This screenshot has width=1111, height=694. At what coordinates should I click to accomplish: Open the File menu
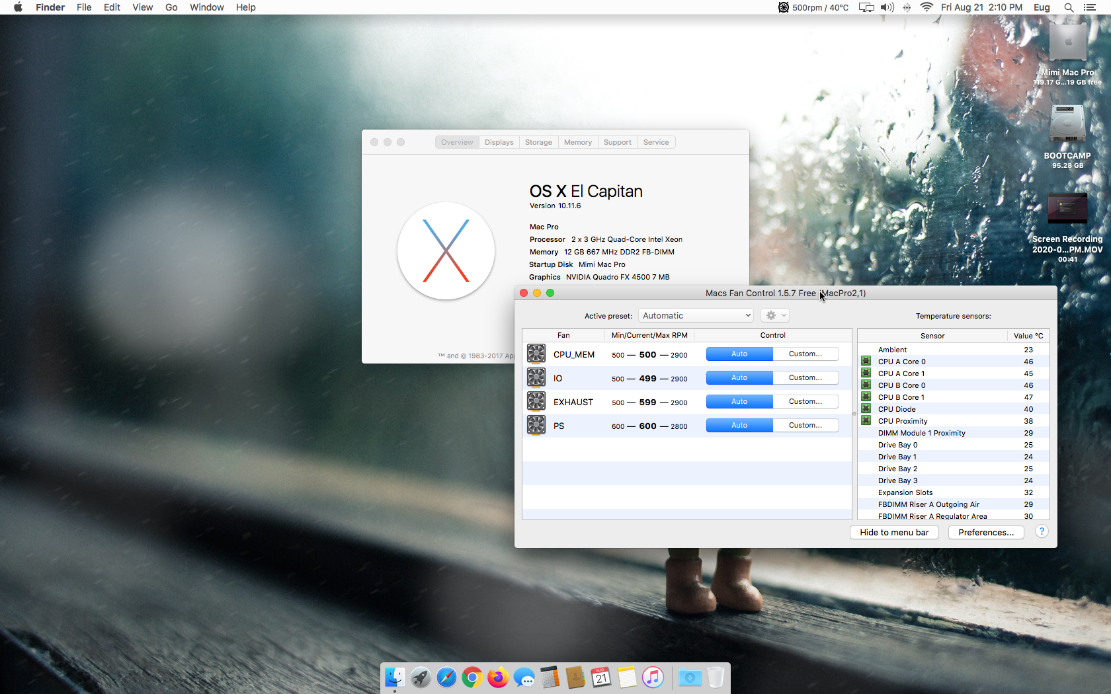pos(84,7)
